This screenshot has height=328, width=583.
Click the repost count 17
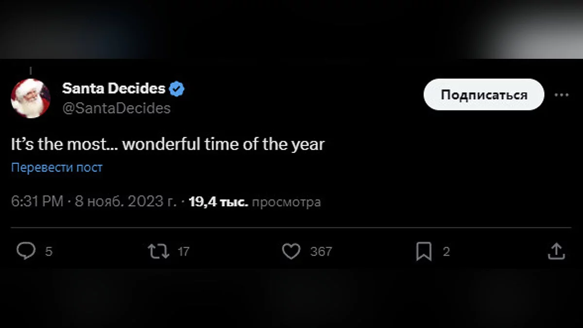(x=183, y=252)
